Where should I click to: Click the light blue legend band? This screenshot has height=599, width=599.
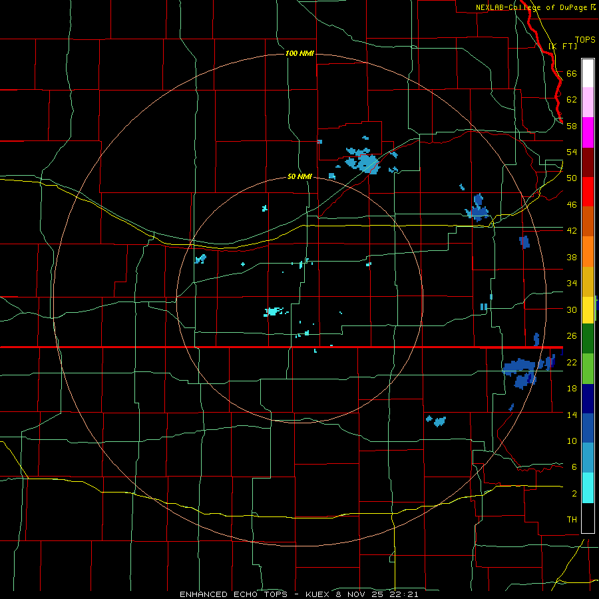click(588, 458)
